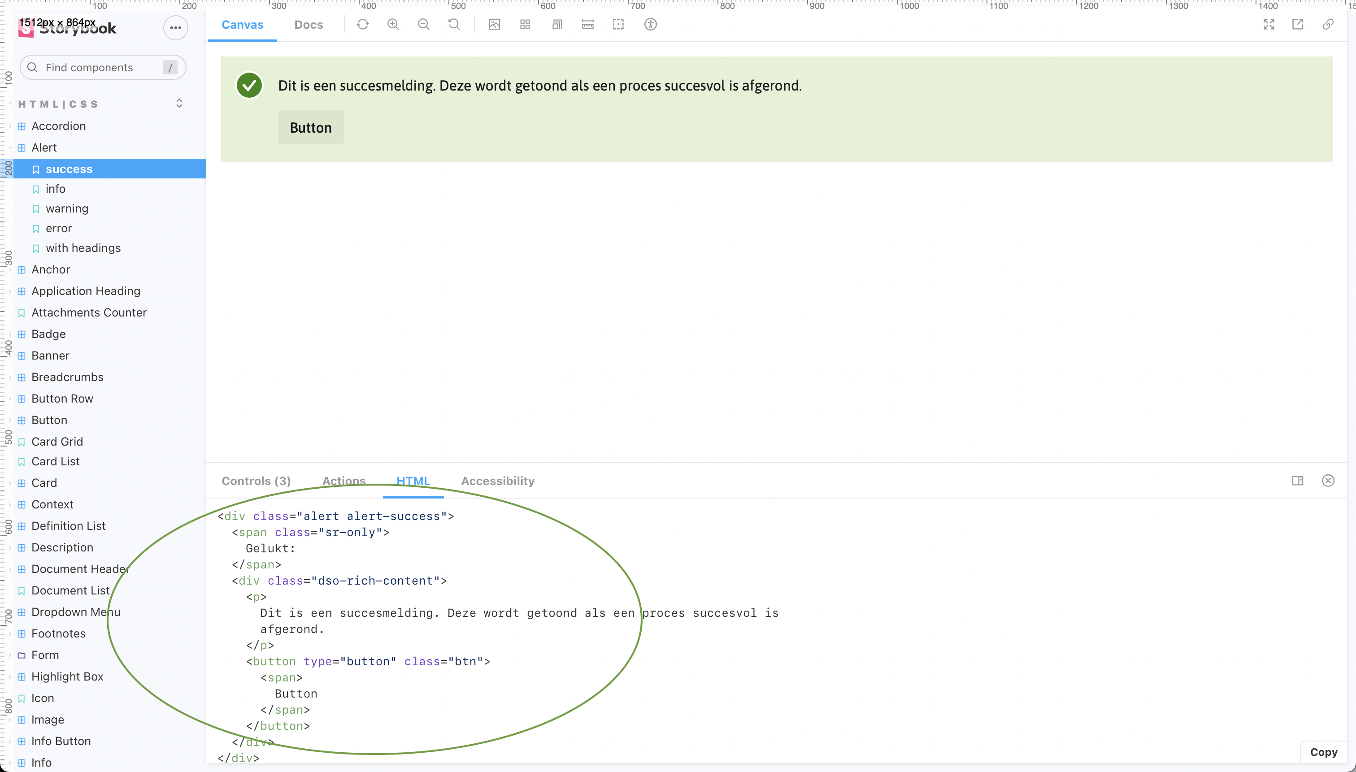Open the Accessibility addon tab

coord(497,481)
